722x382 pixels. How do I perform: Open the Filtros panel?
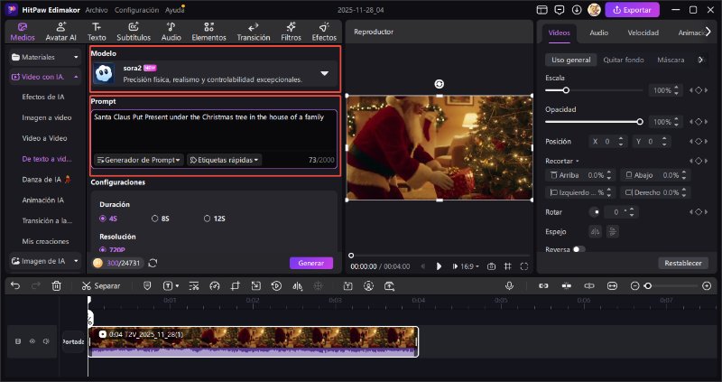291,32
